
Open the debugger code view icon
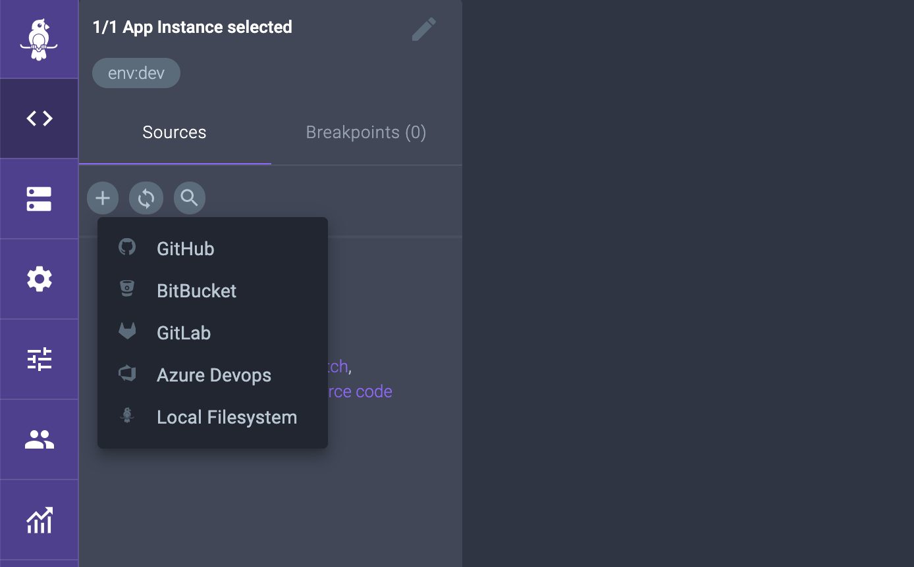coord(39,118)
